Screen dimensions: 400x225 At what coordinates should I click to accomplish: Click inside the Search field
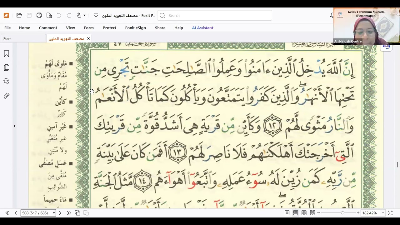(215, 15)
